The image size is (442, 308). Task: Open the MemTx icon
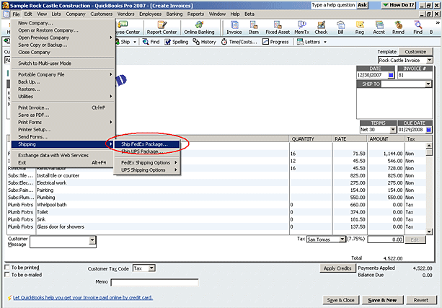tap(302, 27)
